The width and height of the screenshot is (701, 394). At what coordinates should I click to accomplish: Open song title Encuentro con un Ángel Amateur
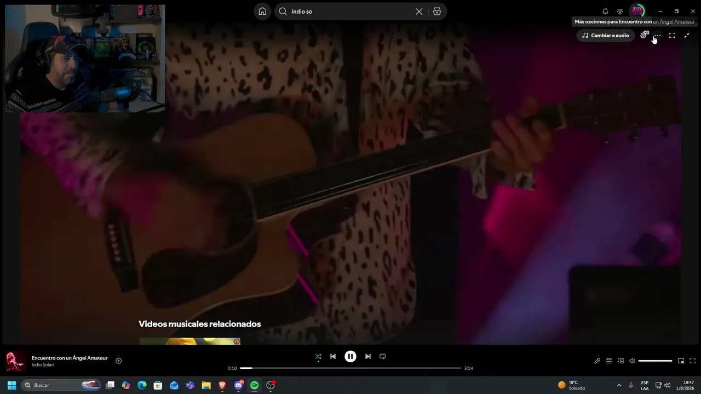tap(70, 358)
